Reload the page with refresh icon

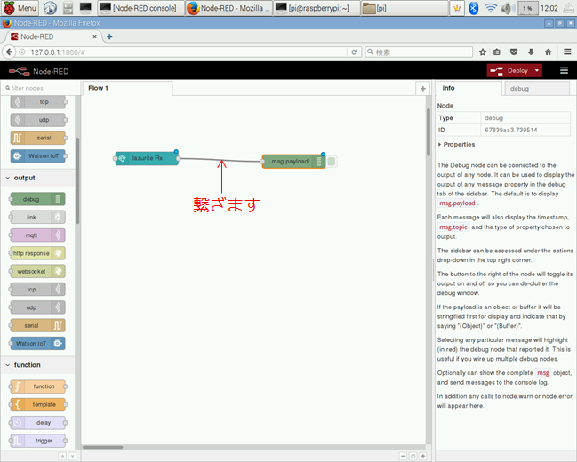click(x=354, y=52)
